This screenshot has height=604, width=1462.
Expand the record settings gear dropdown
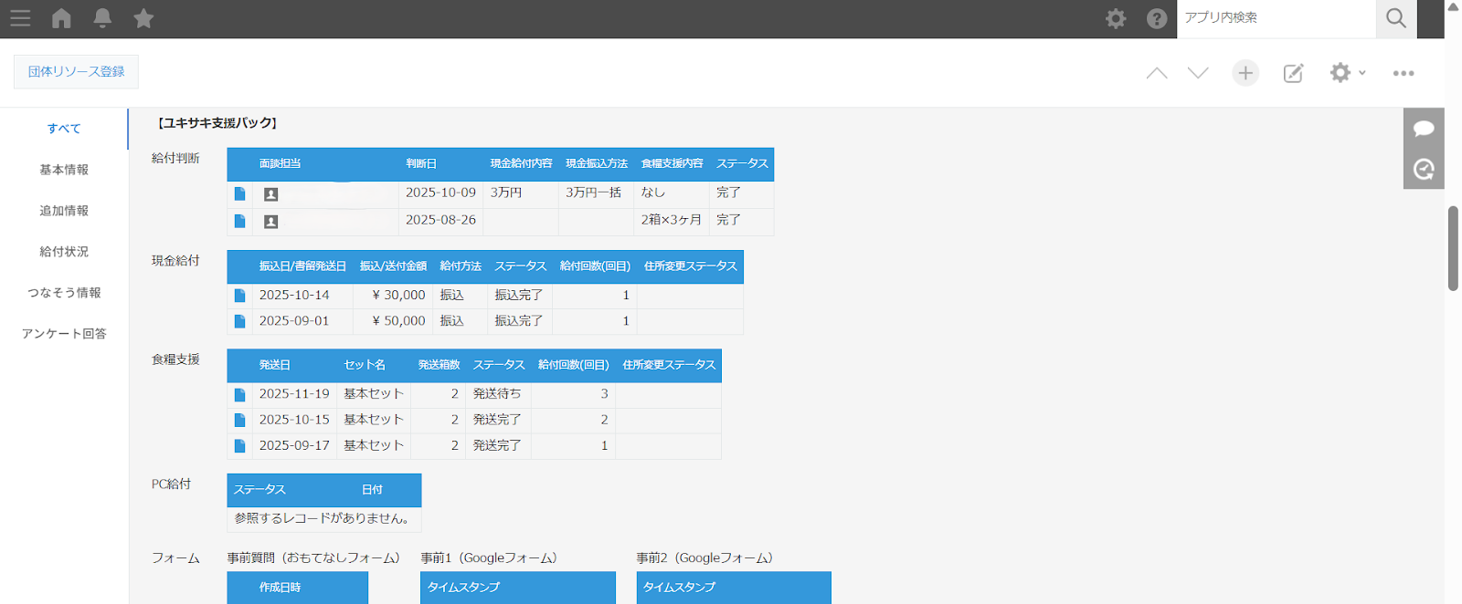[1347, 73]
